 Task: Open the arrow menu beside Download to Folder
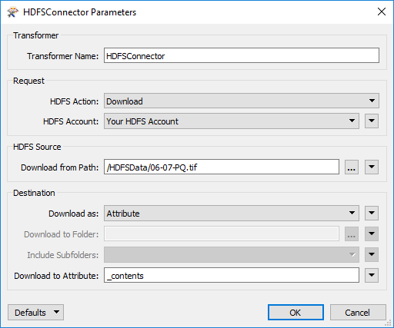(x=372, y=234)
